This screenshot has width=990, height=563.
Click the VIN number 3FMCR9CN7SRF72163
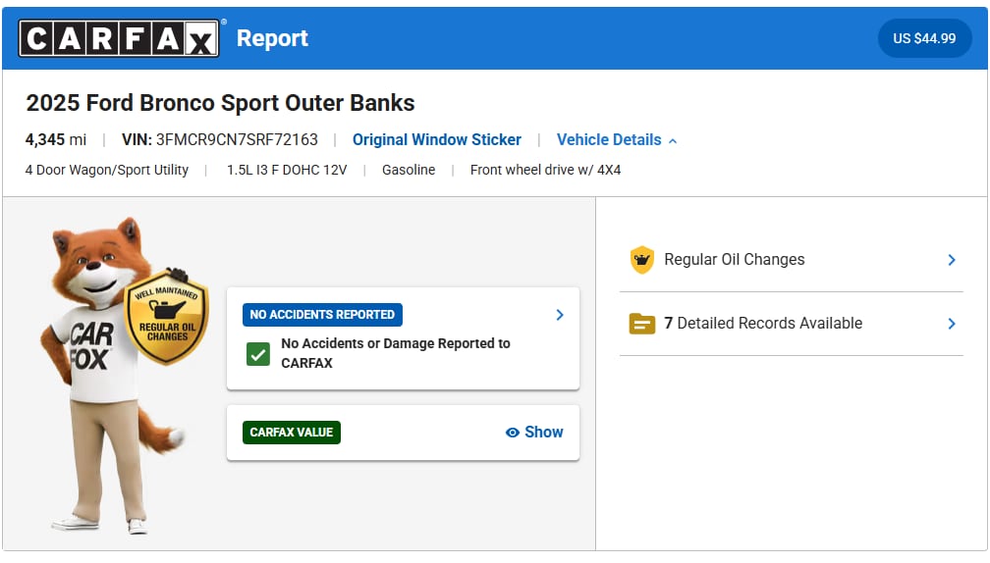(x=237, y=139)
